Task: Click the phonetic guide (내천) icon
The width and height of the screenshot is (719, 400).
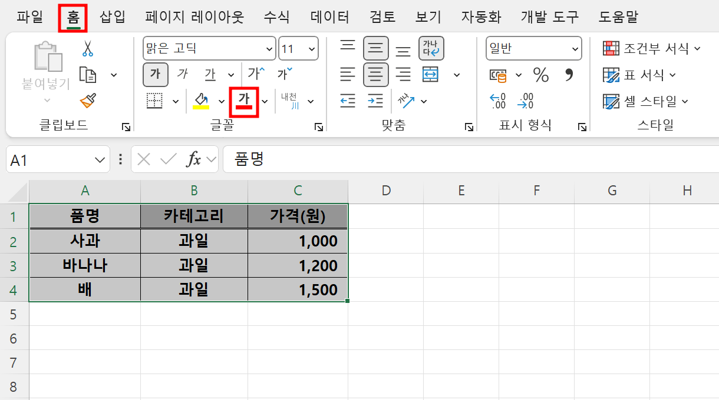Action: 291,101
